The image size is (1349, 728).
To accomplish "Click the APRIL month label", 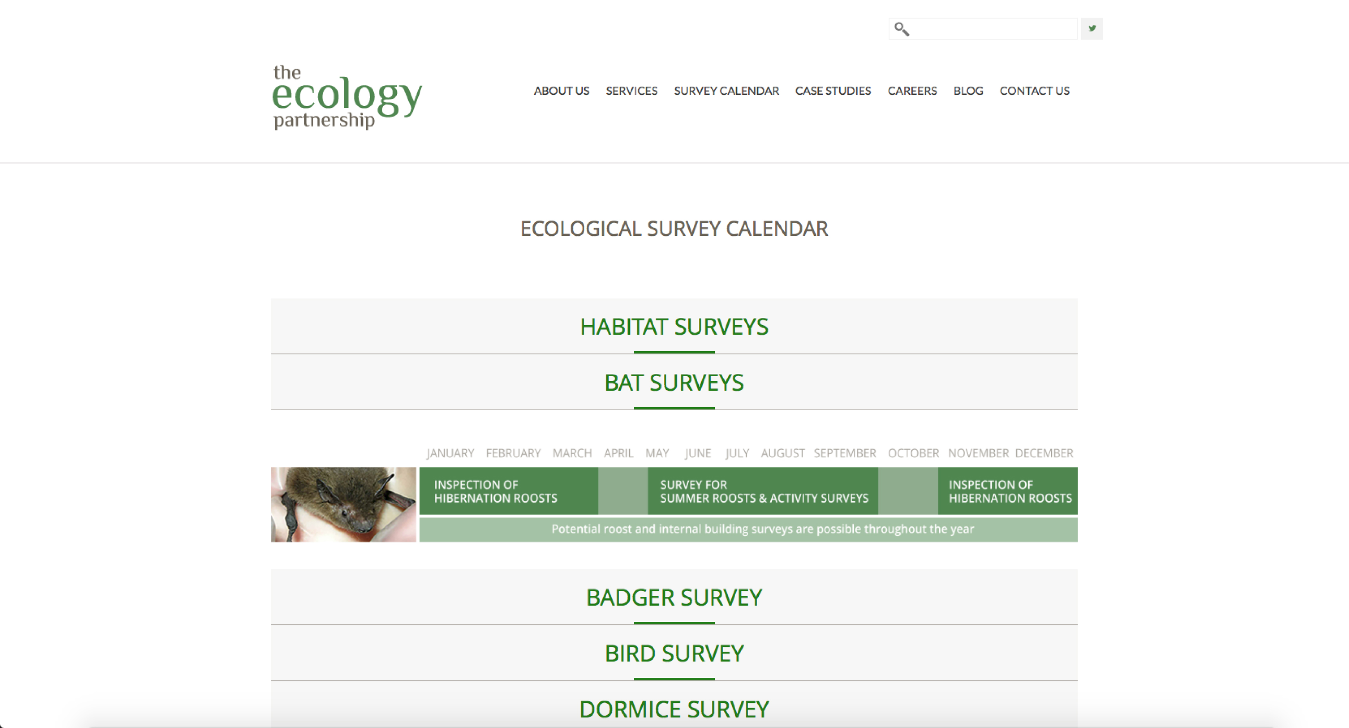I will [x=618, y=453].
